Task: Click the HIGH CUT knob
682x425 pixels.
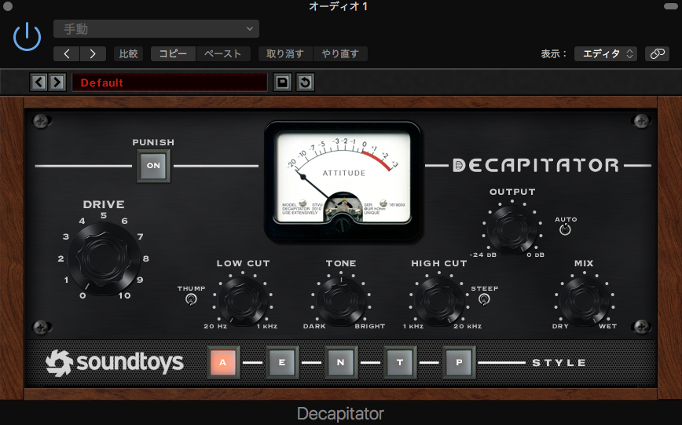Action: 439,301
